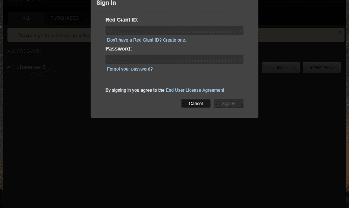The height and width of the screenshot is (208, 349).
Task: Click the 'Please sign in' banner message
Action: click(x=53, y=35)
